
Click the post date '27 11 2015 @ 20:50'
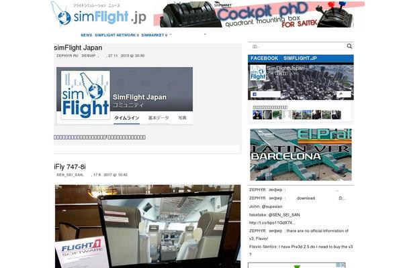tap(126, 56)
